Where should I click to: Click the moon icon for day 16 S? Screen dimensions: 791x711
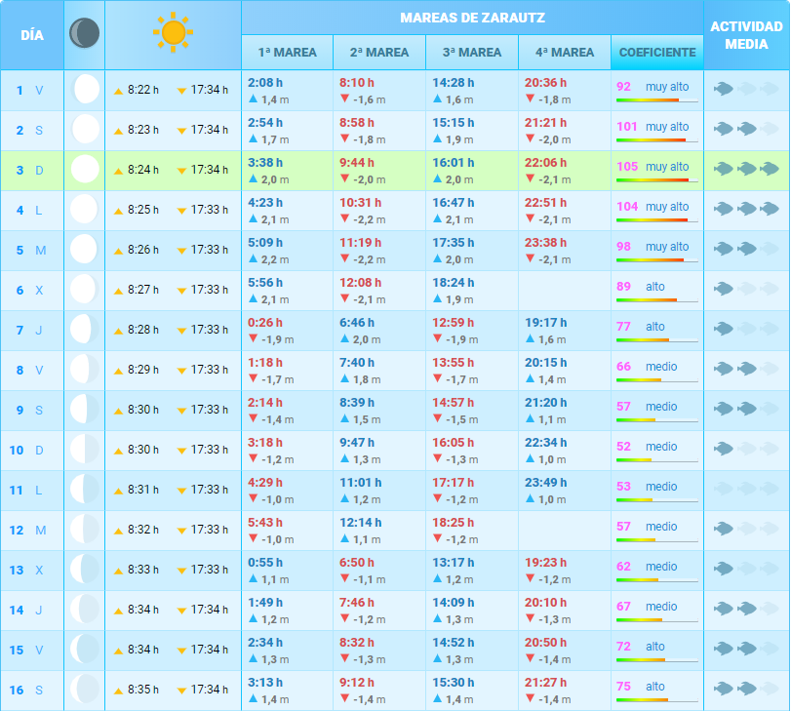[x=85, y=689]
